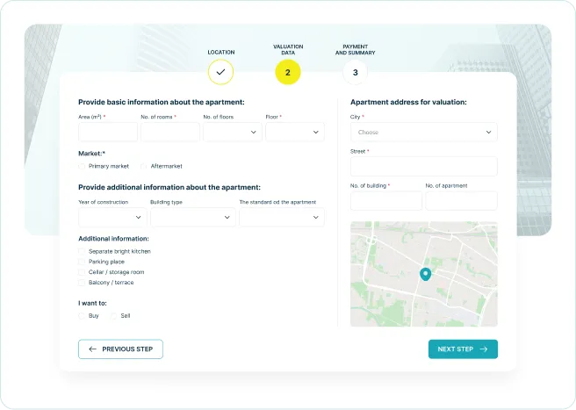Check the Parking place option
This screenshot has height=410, width=576.
coord(82,262)
